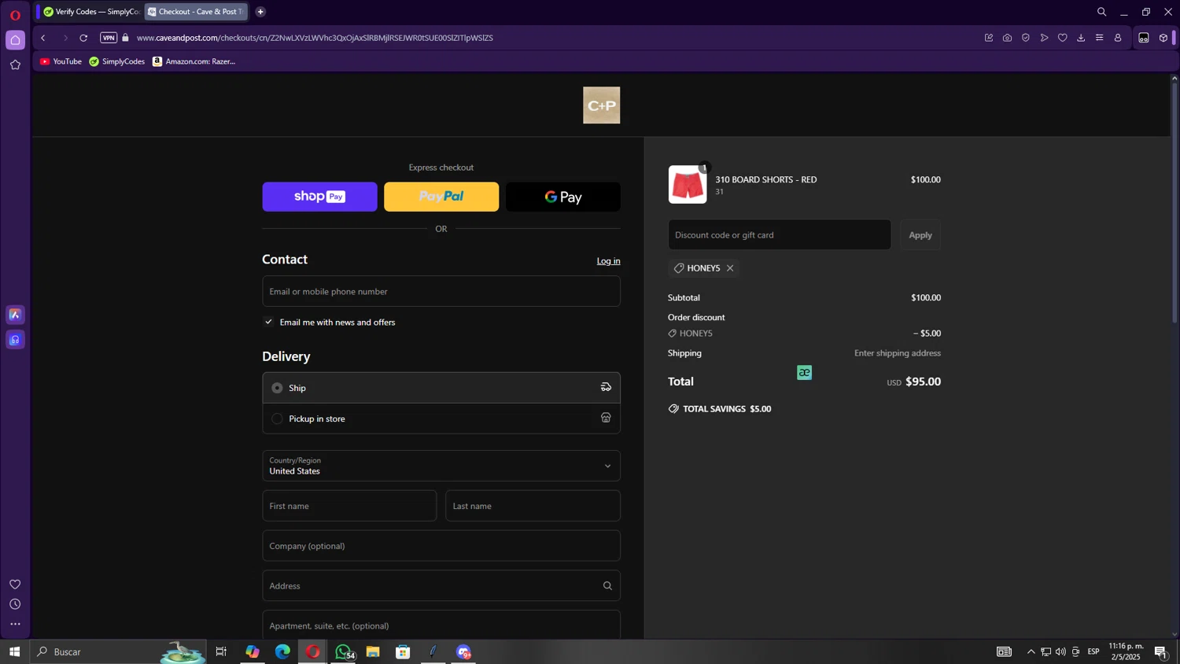Image resolution: width=1180 pixels, height=664 pixels.
Task: Open extensions cube icon
Action: click(1163, 38)
